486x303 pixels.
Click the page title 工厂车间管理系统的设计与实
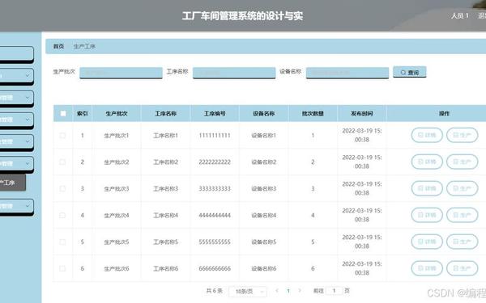tap(242, 16)
